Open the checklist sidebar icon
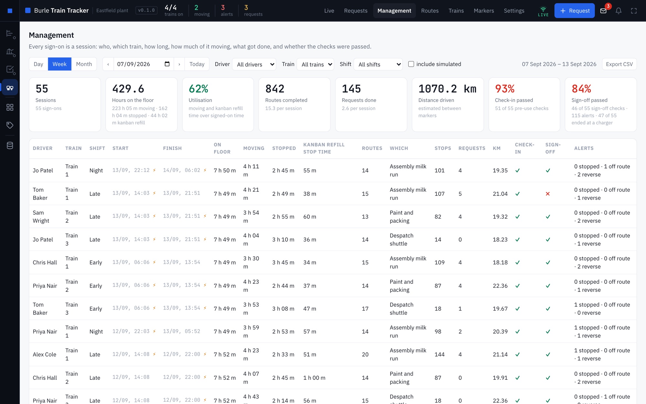 click(x=10, y=69)
